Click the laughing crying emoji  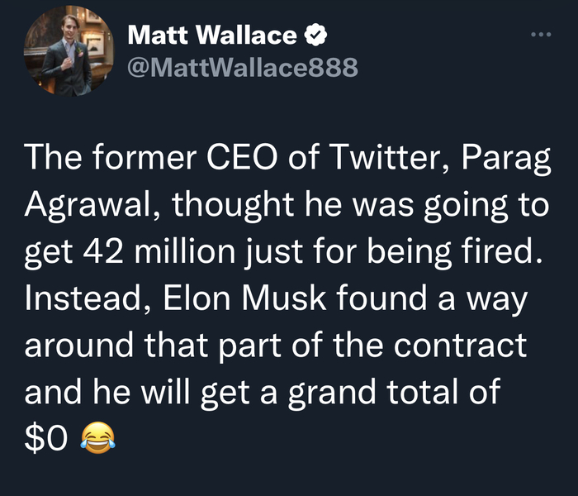(96, 436)
